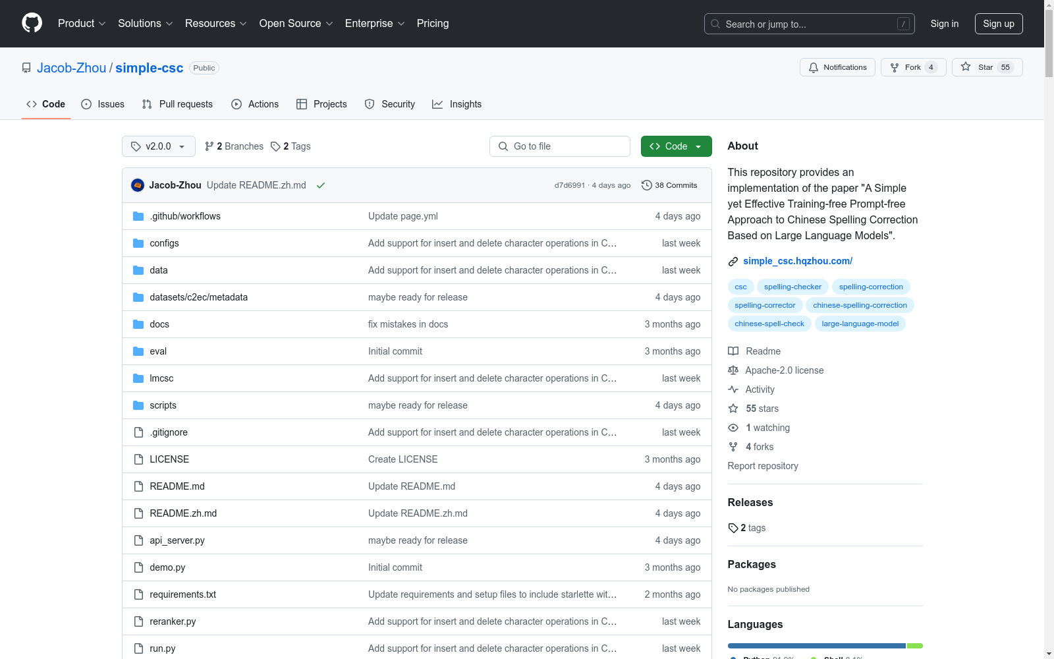Open the Security tab
The height and width of the screenshot is (659, 1054).
coord(390,104)
